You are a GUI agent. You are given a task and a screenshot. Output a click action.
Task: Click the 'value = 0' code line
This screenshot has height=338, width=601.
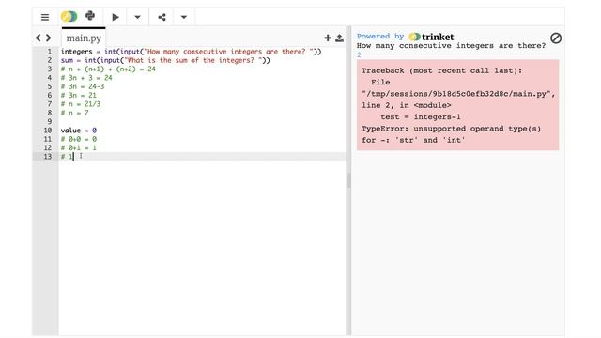(x=79, y=131)
